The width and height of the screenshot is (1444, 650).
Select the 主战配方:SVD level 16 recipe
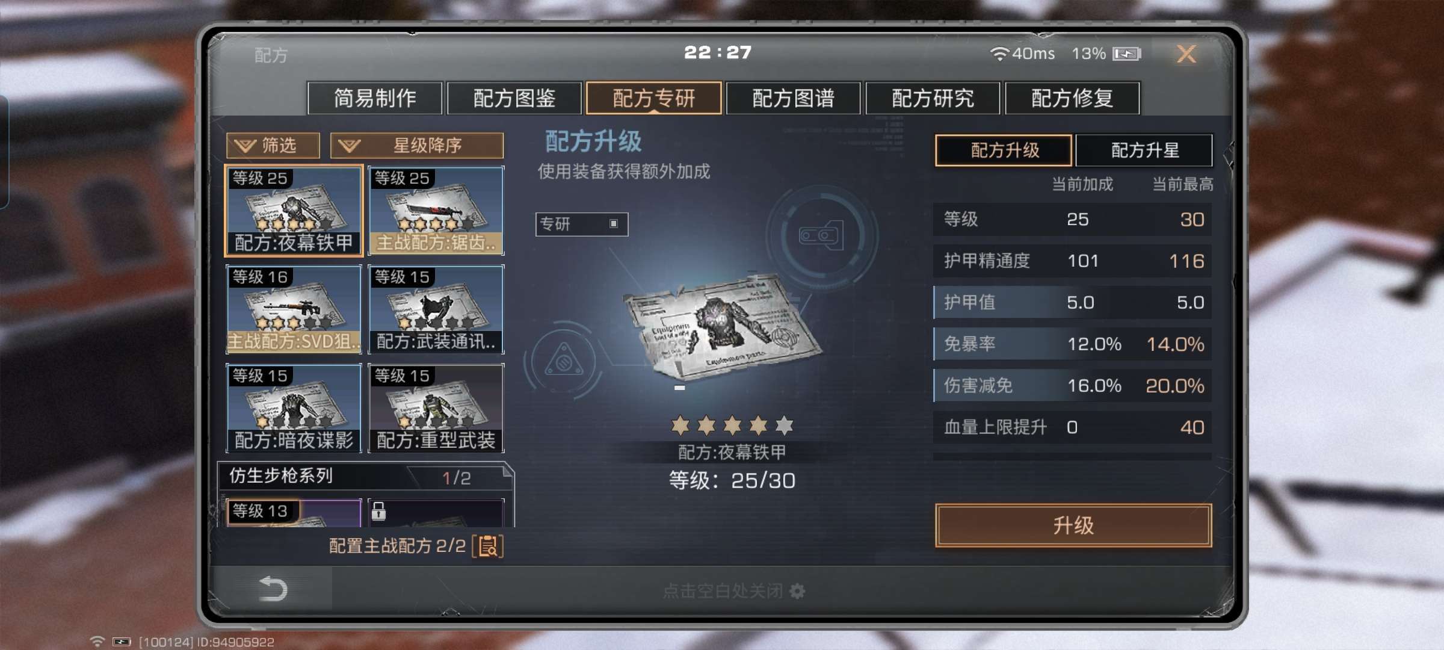point(294,309)
